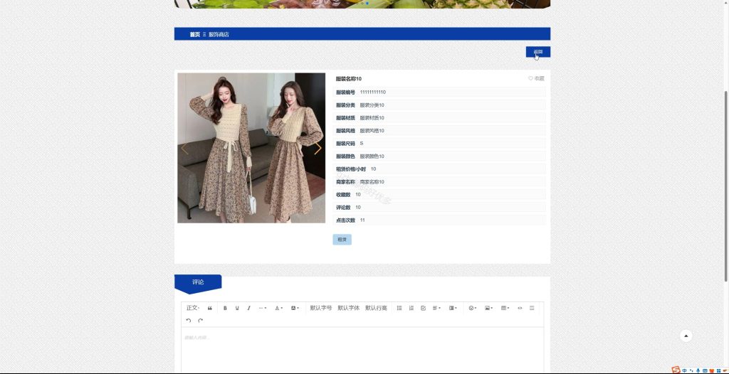Insert a todo checkbox list
The height and width of the screenshot is (374, 729).
(423, 308)
